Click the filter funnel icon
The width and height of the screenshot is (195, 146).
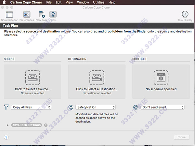6,107
